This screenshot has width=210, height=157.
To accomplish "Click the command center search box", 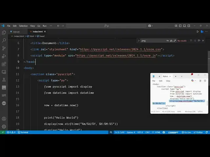I will pos(106,26).
